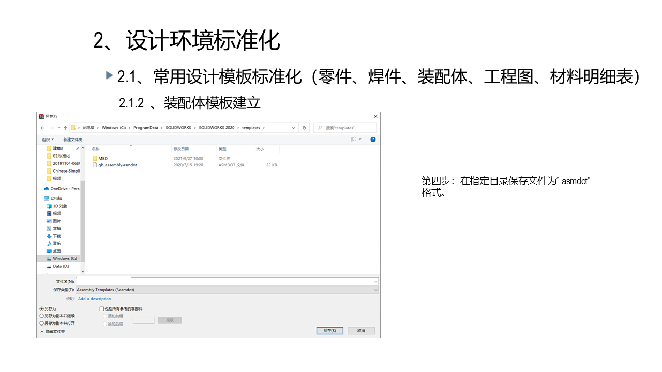Screen dimensions: 662x372
Task: Click the Back arrow in the dialog
Action: pos(42,128)
